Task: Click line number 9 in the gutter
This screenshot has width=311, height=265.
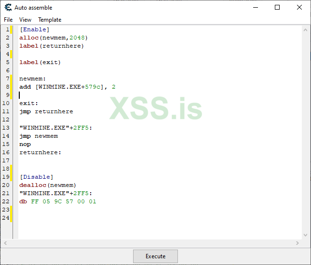Action: (8, 95)
